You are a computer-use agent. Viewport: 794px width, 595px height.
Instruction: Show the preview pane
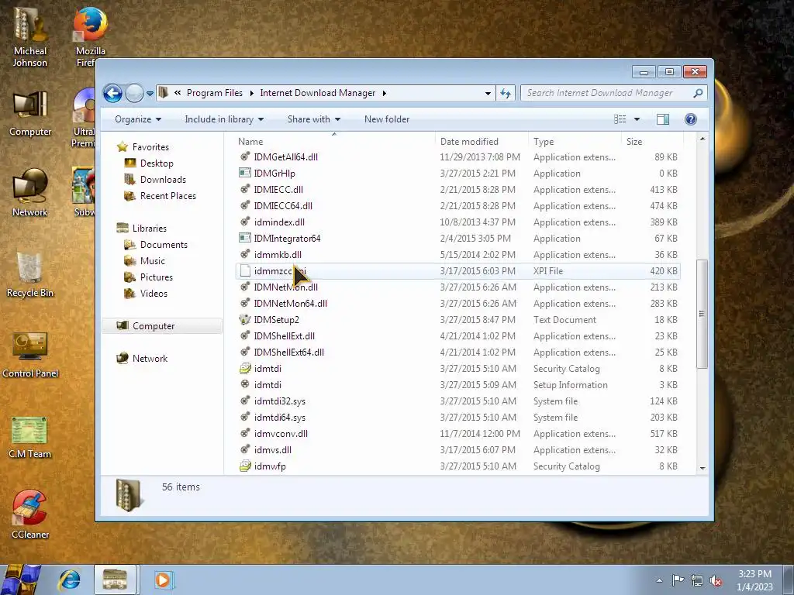coord(663,119)
